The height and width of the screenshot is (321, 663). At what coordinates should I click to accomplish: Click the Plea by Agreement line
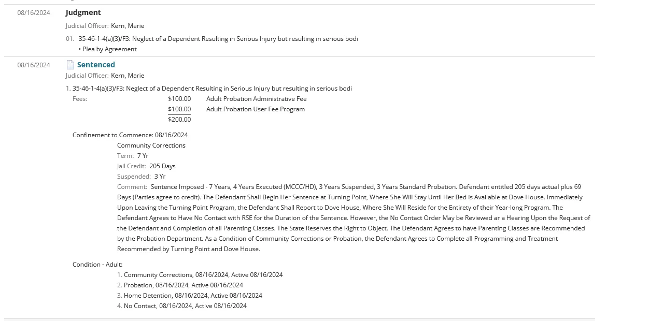[x=109, y=49]
